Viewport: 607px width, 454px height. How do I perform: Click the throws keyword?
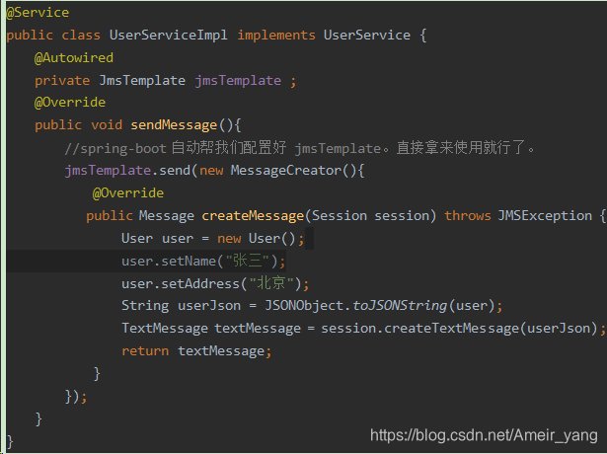click(x=467, y=216)
